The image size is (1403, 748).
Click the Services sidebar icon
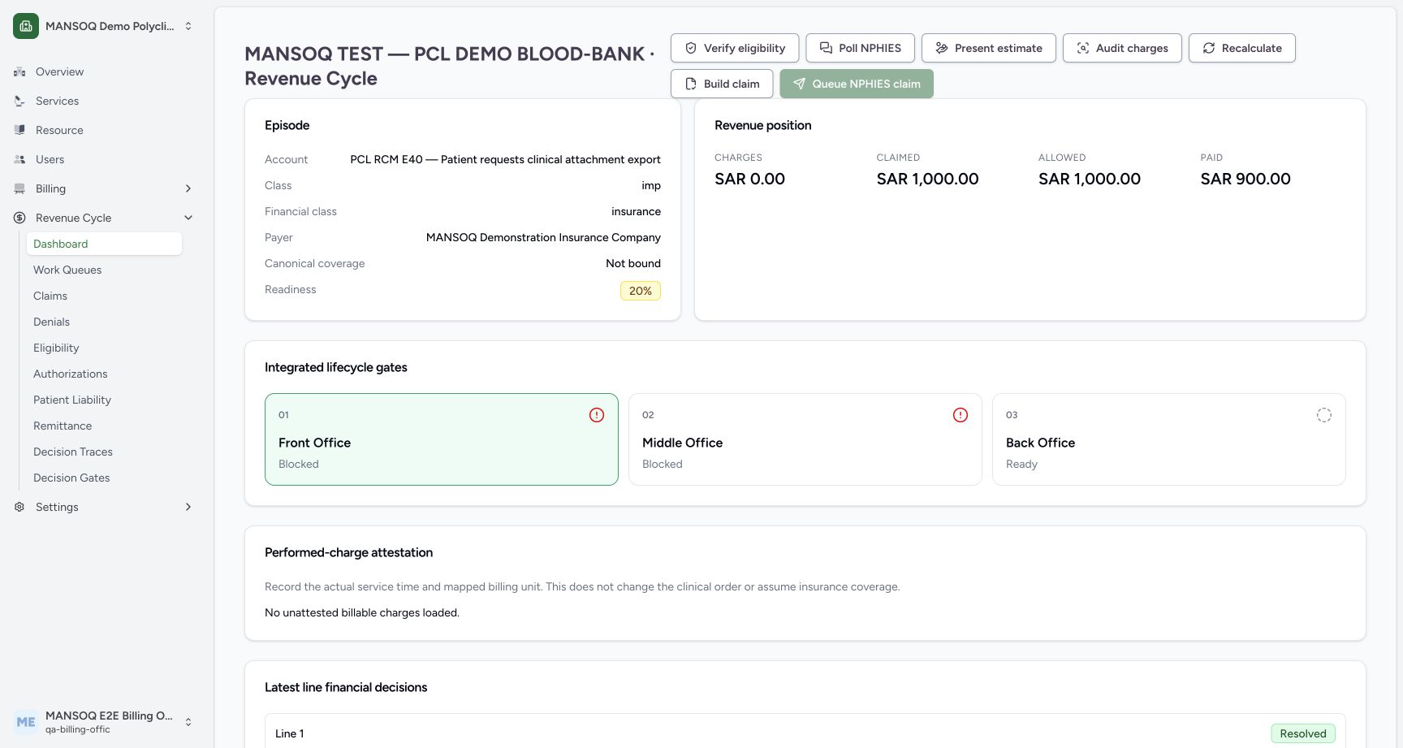pyautogui.click(x=19, y=101)
